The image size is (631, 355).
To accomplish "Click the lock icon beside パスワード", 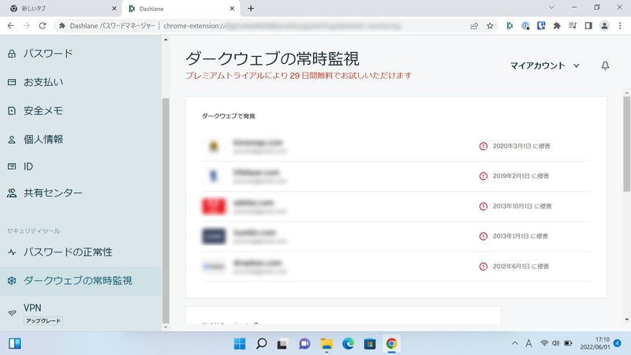I will tap(12, 54).
